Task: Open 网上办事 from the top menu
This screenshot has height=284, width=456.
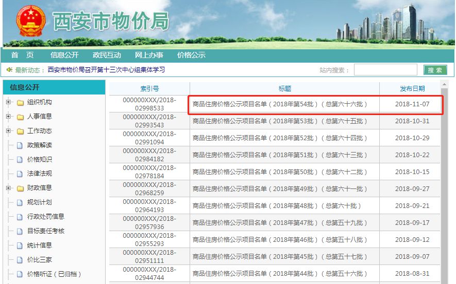Action: point(149,55)
